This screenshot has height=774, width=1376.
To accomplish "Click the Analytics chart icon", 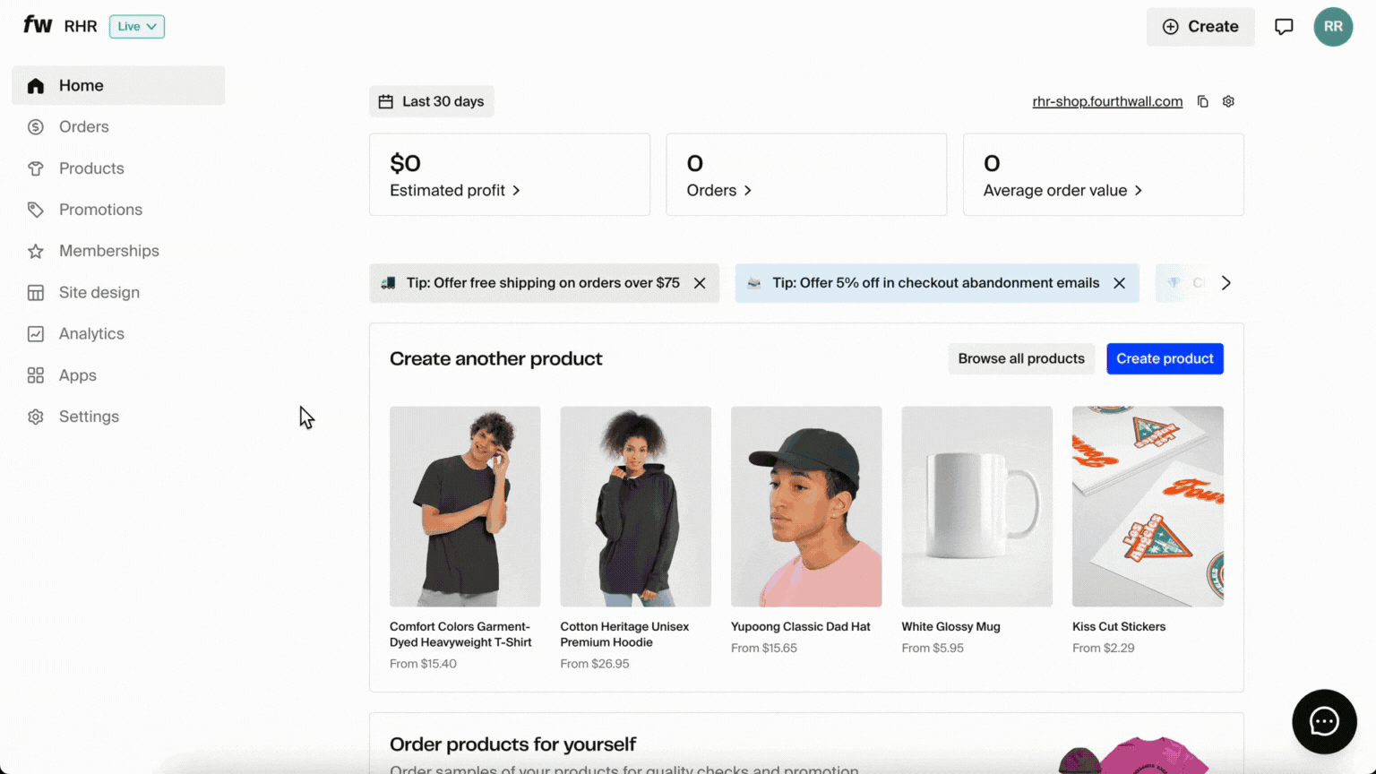I will [x=36, y=334].
